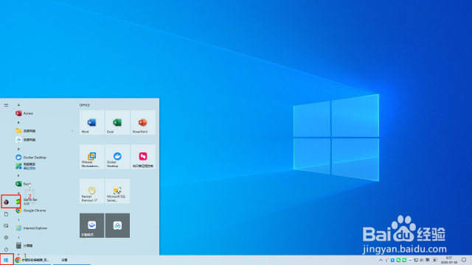The height and width of the screenshot is (265, 472).
Task: Open the Microsoft SQL Server tile
Action: click(117, 191)
